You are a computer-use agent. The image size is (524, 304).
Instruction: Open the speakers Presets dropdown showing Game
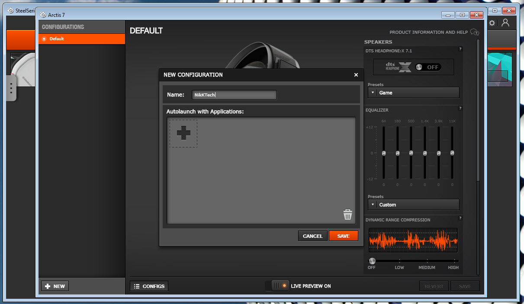tap(413, 93)
